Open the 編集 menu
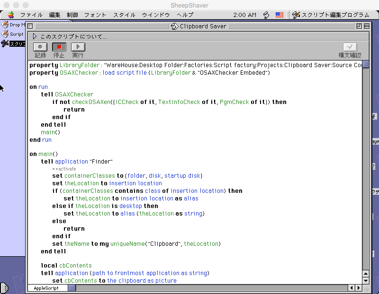 pyautogui.click(x=54, y=15)
